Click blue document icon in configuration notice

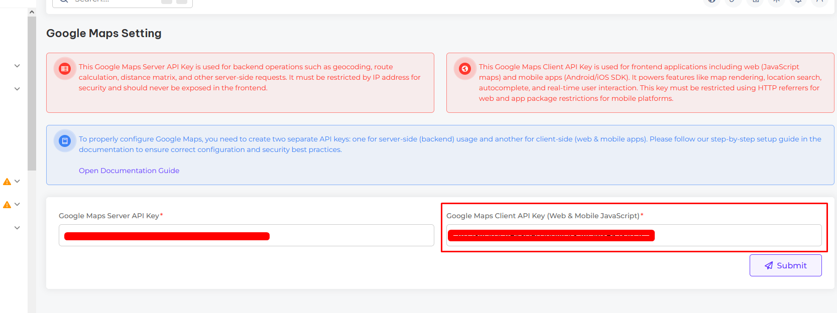click(x=65, y=141)
